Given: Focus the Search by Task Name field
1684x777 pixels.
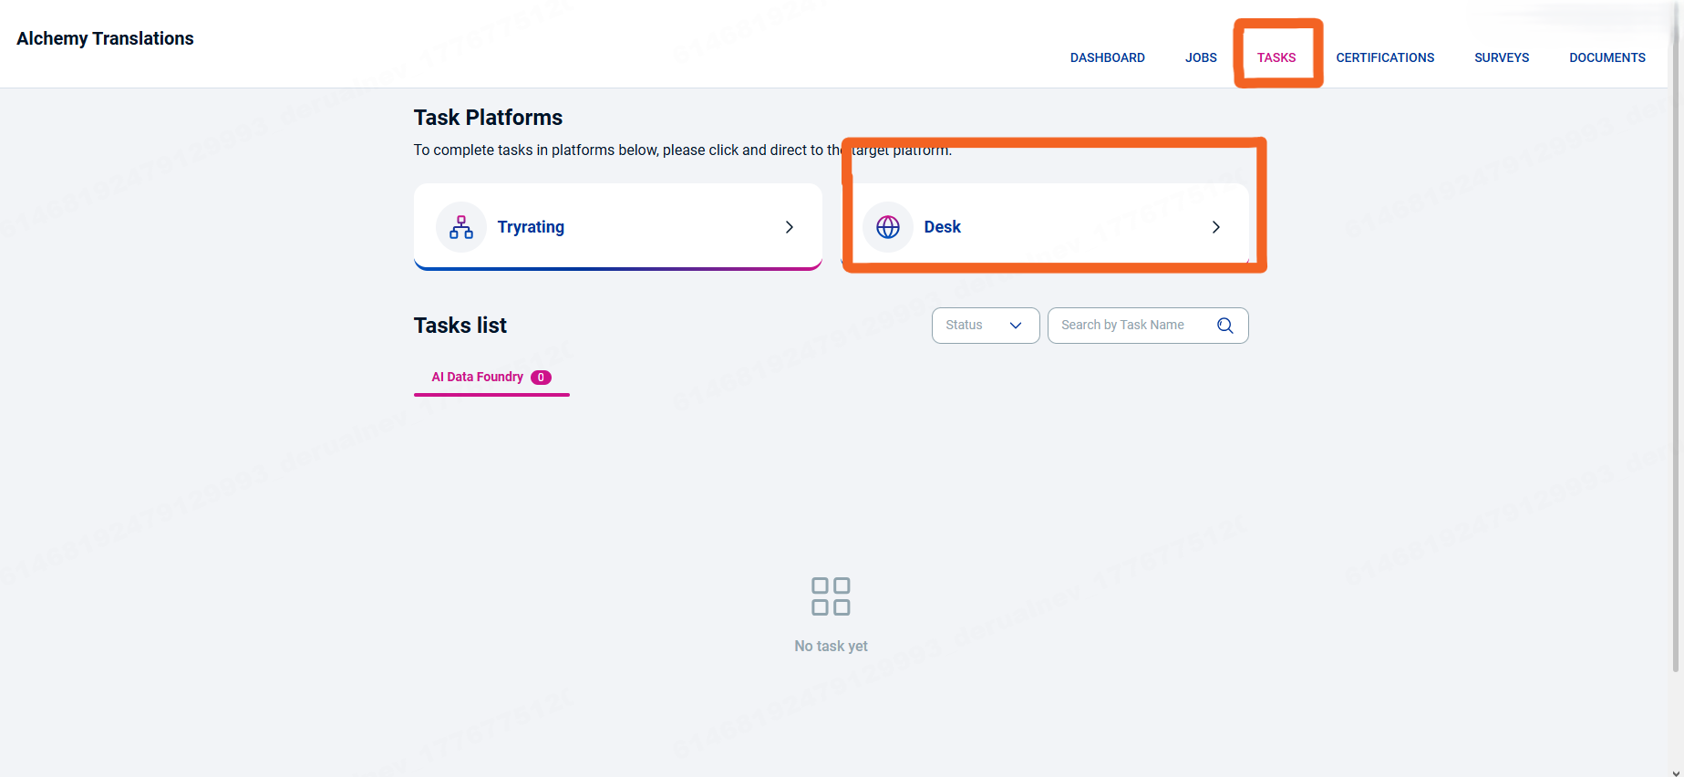Looking at the screenshot, I should pos(1131,326).
